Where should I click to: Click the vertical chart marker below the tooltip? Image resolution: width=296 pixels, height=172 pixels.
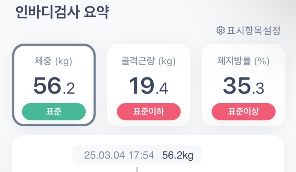tap(137, 169)
